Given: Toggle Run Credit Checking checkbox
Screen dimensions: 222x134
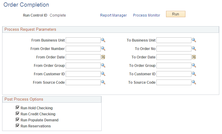Looking at the screenshot, I should (18, 114).
